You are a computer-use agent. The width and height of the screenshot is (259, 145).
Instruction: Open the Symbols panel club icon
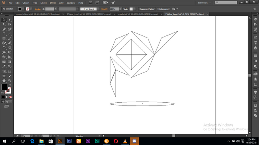255,48
